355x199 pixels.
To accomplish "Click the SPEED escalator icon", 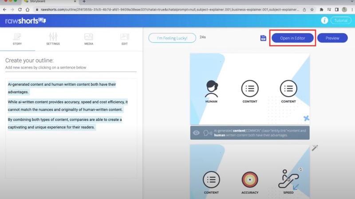I will tap(288, 179).
